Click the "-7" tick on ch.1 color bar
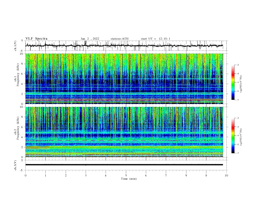The width and height of the screenshot is (255, 197). (238, 100)
